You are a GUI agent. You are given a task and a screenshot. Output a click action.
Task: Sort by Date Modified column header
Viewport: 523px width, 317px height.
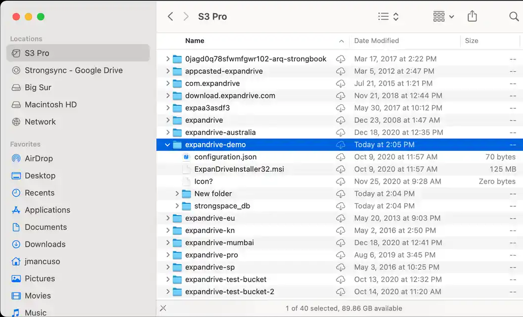pos(376,41)
